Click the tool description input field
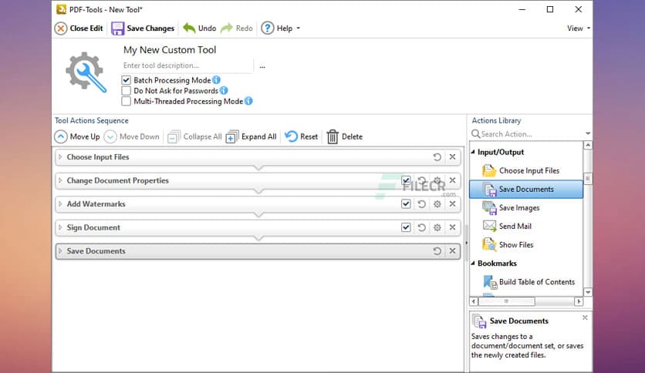Image resolution: width=645 pixels, height=373 pixels. (187, 66)
